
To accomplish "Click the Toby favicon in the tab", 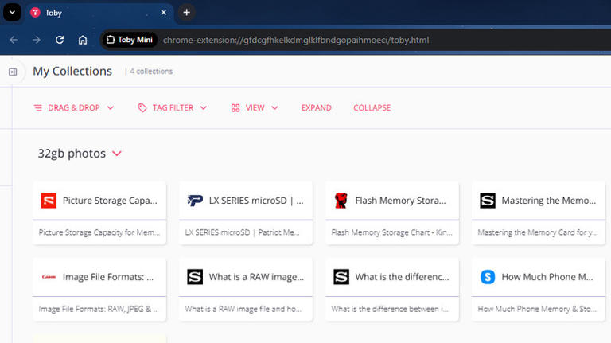I will [36, 13].
